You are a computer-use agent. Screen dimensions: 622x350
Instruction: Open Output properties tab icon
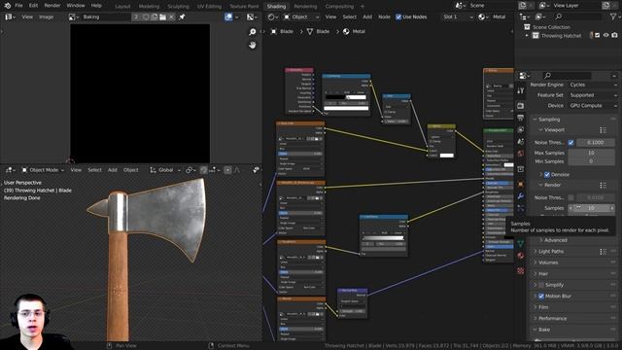(521, 118)
